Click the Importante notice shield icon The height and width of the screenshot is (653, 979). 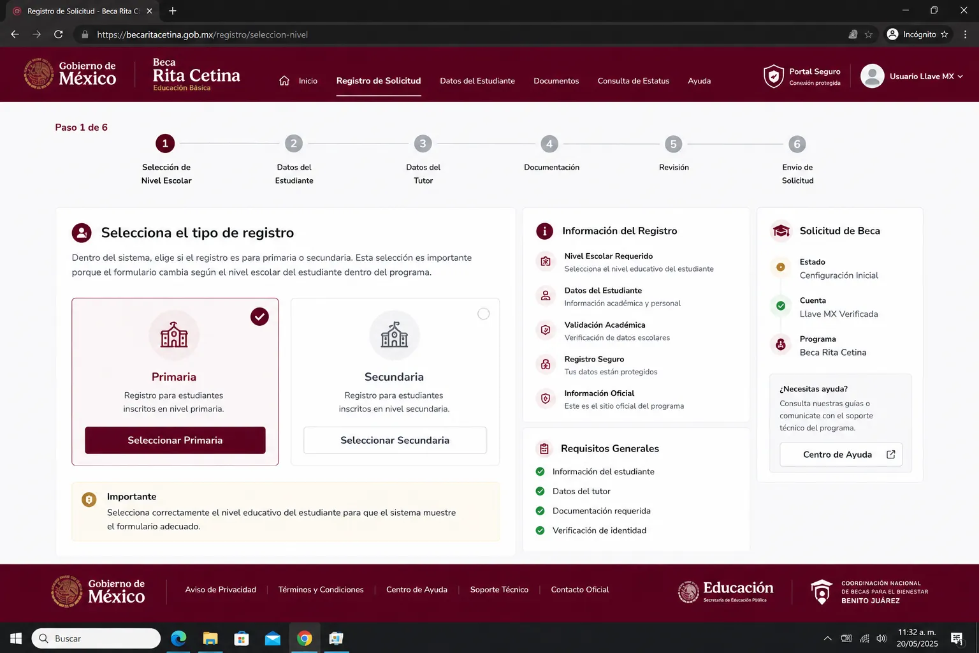(x=89, y=499)
